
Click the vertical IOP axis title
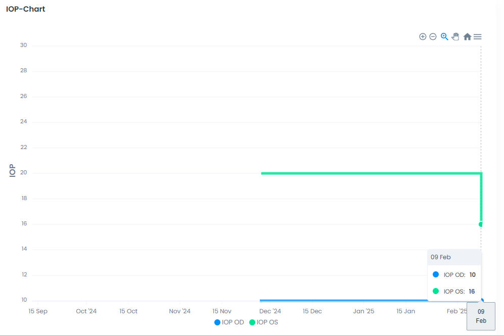tap(12, 171)
